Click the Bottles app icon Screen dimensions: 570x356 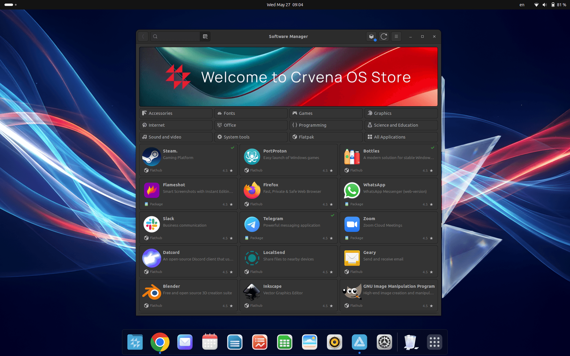(352, 157)
